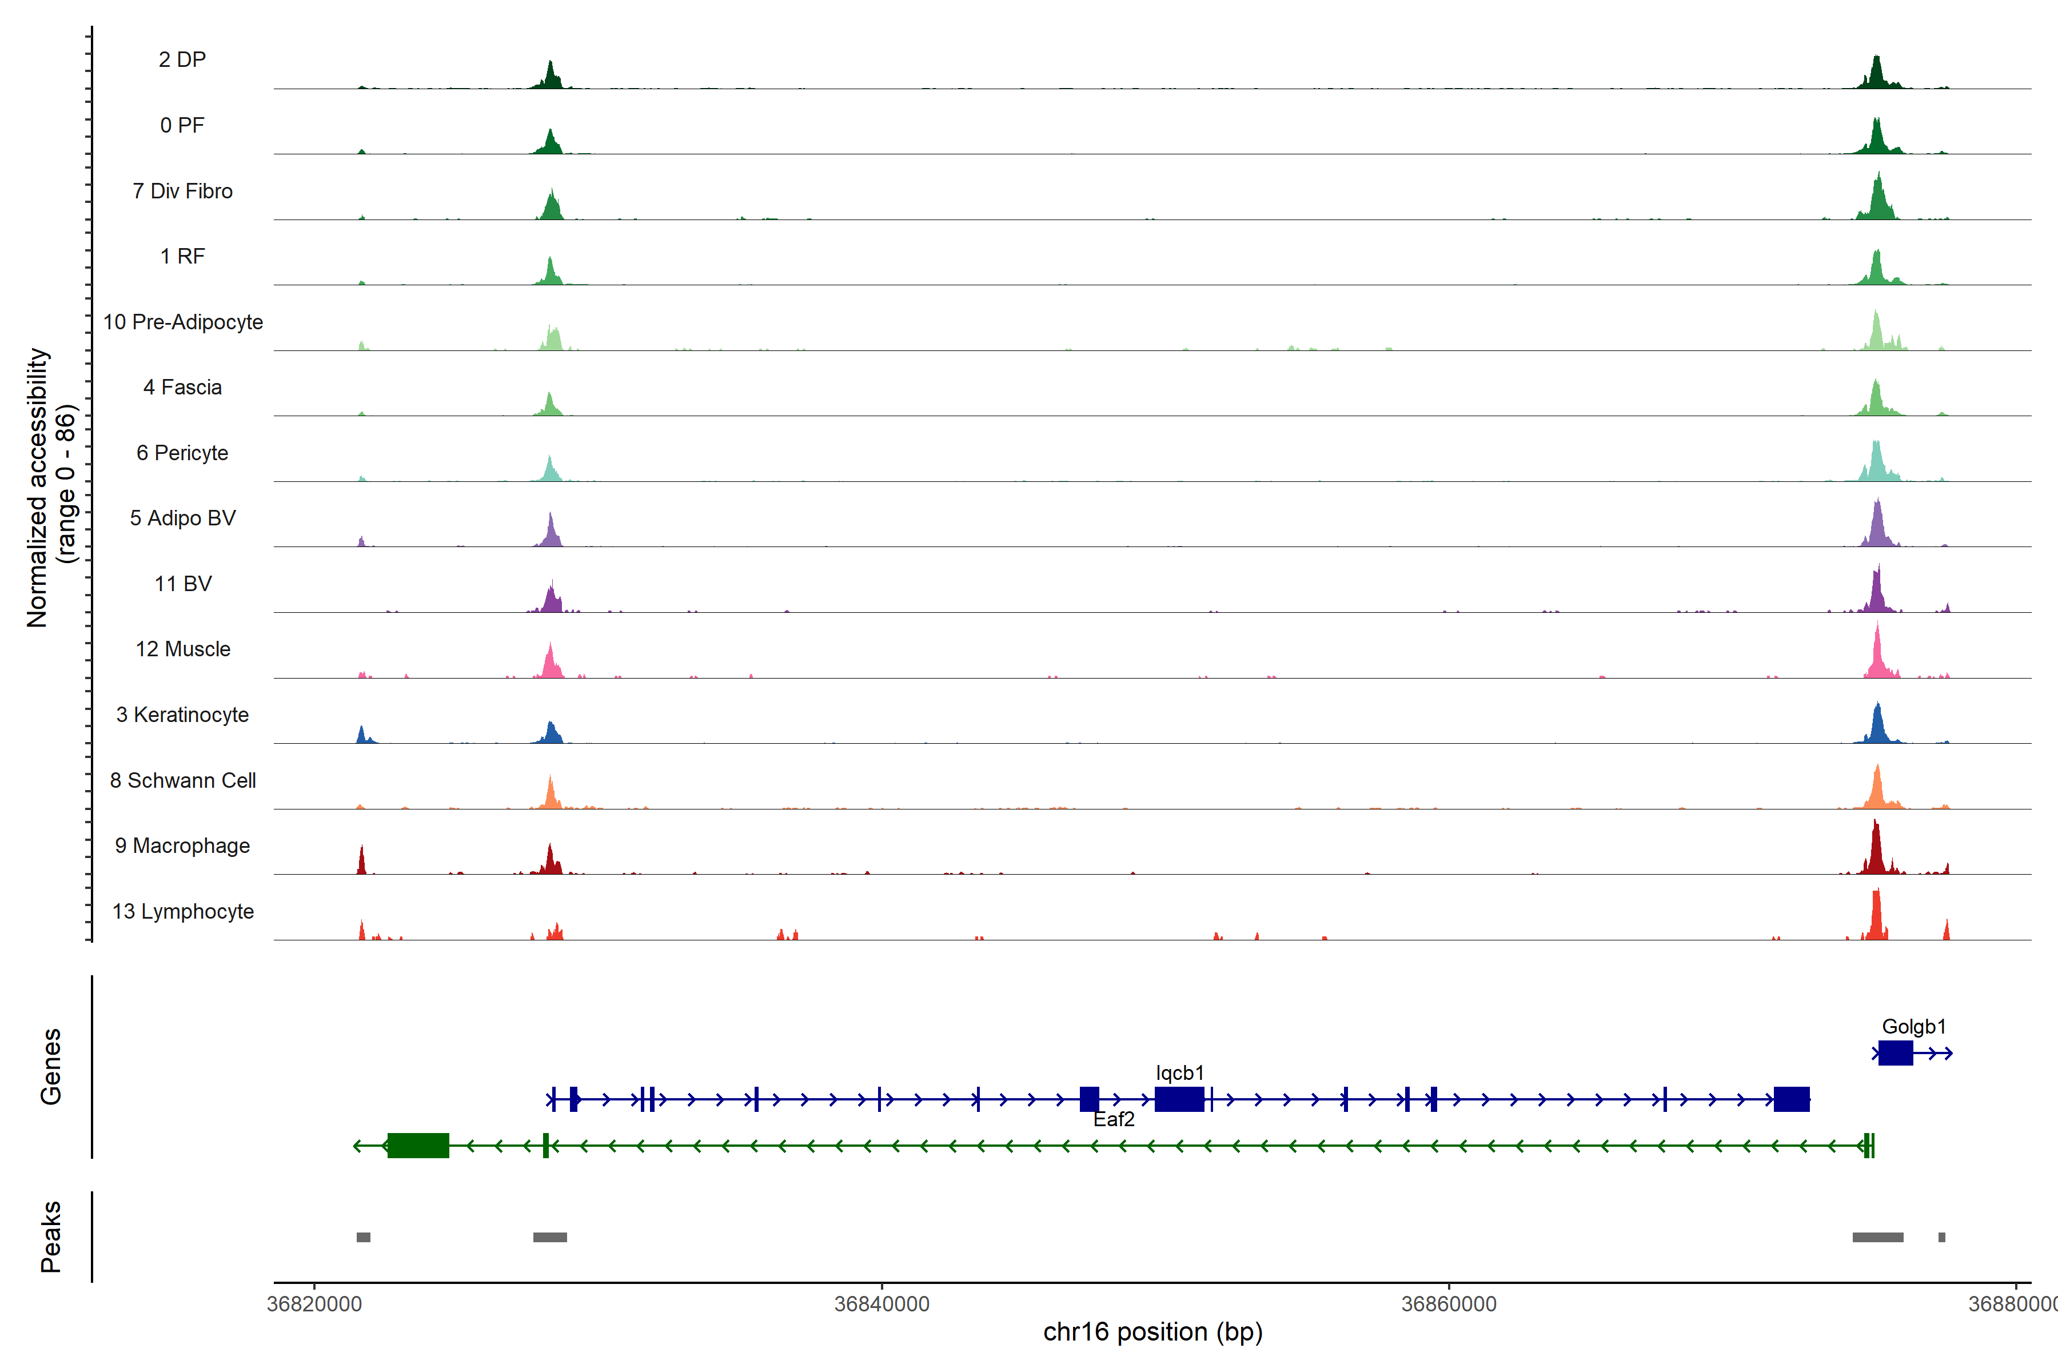
Task: Click the Golgb1 blue exon box
Action: tap(1895, 1052)
